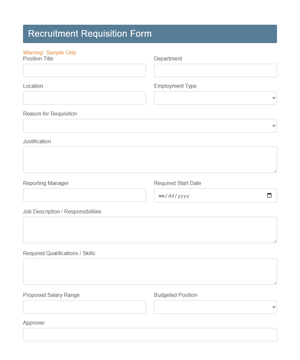Click the Recruitment Requisition Form header
Screen dimensions: 300x360
90,34
